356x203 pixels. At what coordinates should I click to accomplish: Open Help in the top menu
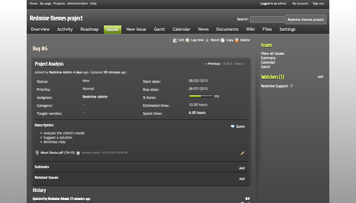pos(93,4)
